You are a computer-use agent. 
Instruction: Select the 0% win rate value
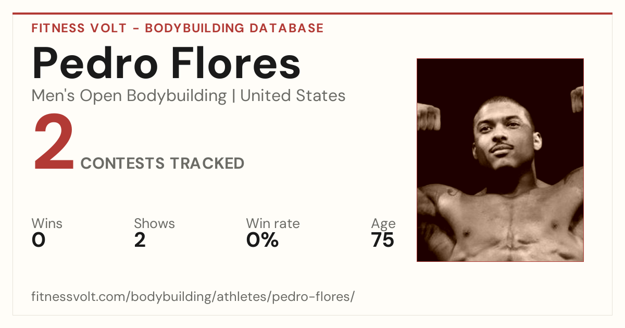point(262,240)
